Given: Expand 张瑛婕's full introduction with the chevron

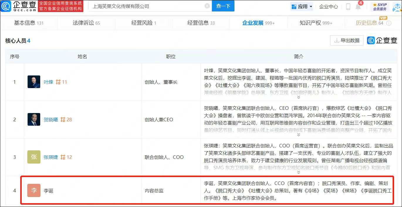Looking at the screenshot, I should point(298,172).
